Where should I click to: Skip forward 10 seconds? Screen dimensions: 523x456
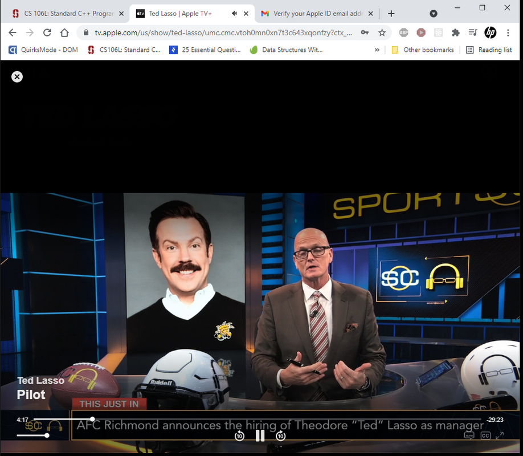click(280, 435)
